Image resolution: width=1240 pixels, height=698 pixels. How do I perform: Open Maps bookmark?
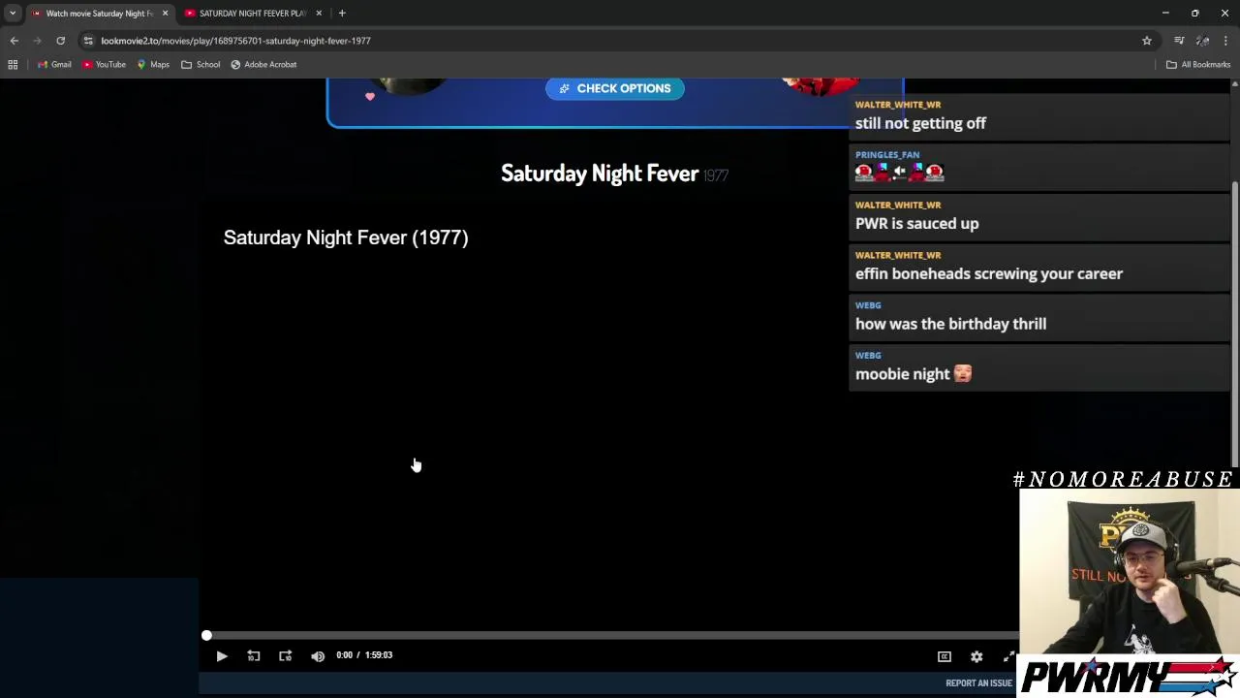click(x=153, y=65)
